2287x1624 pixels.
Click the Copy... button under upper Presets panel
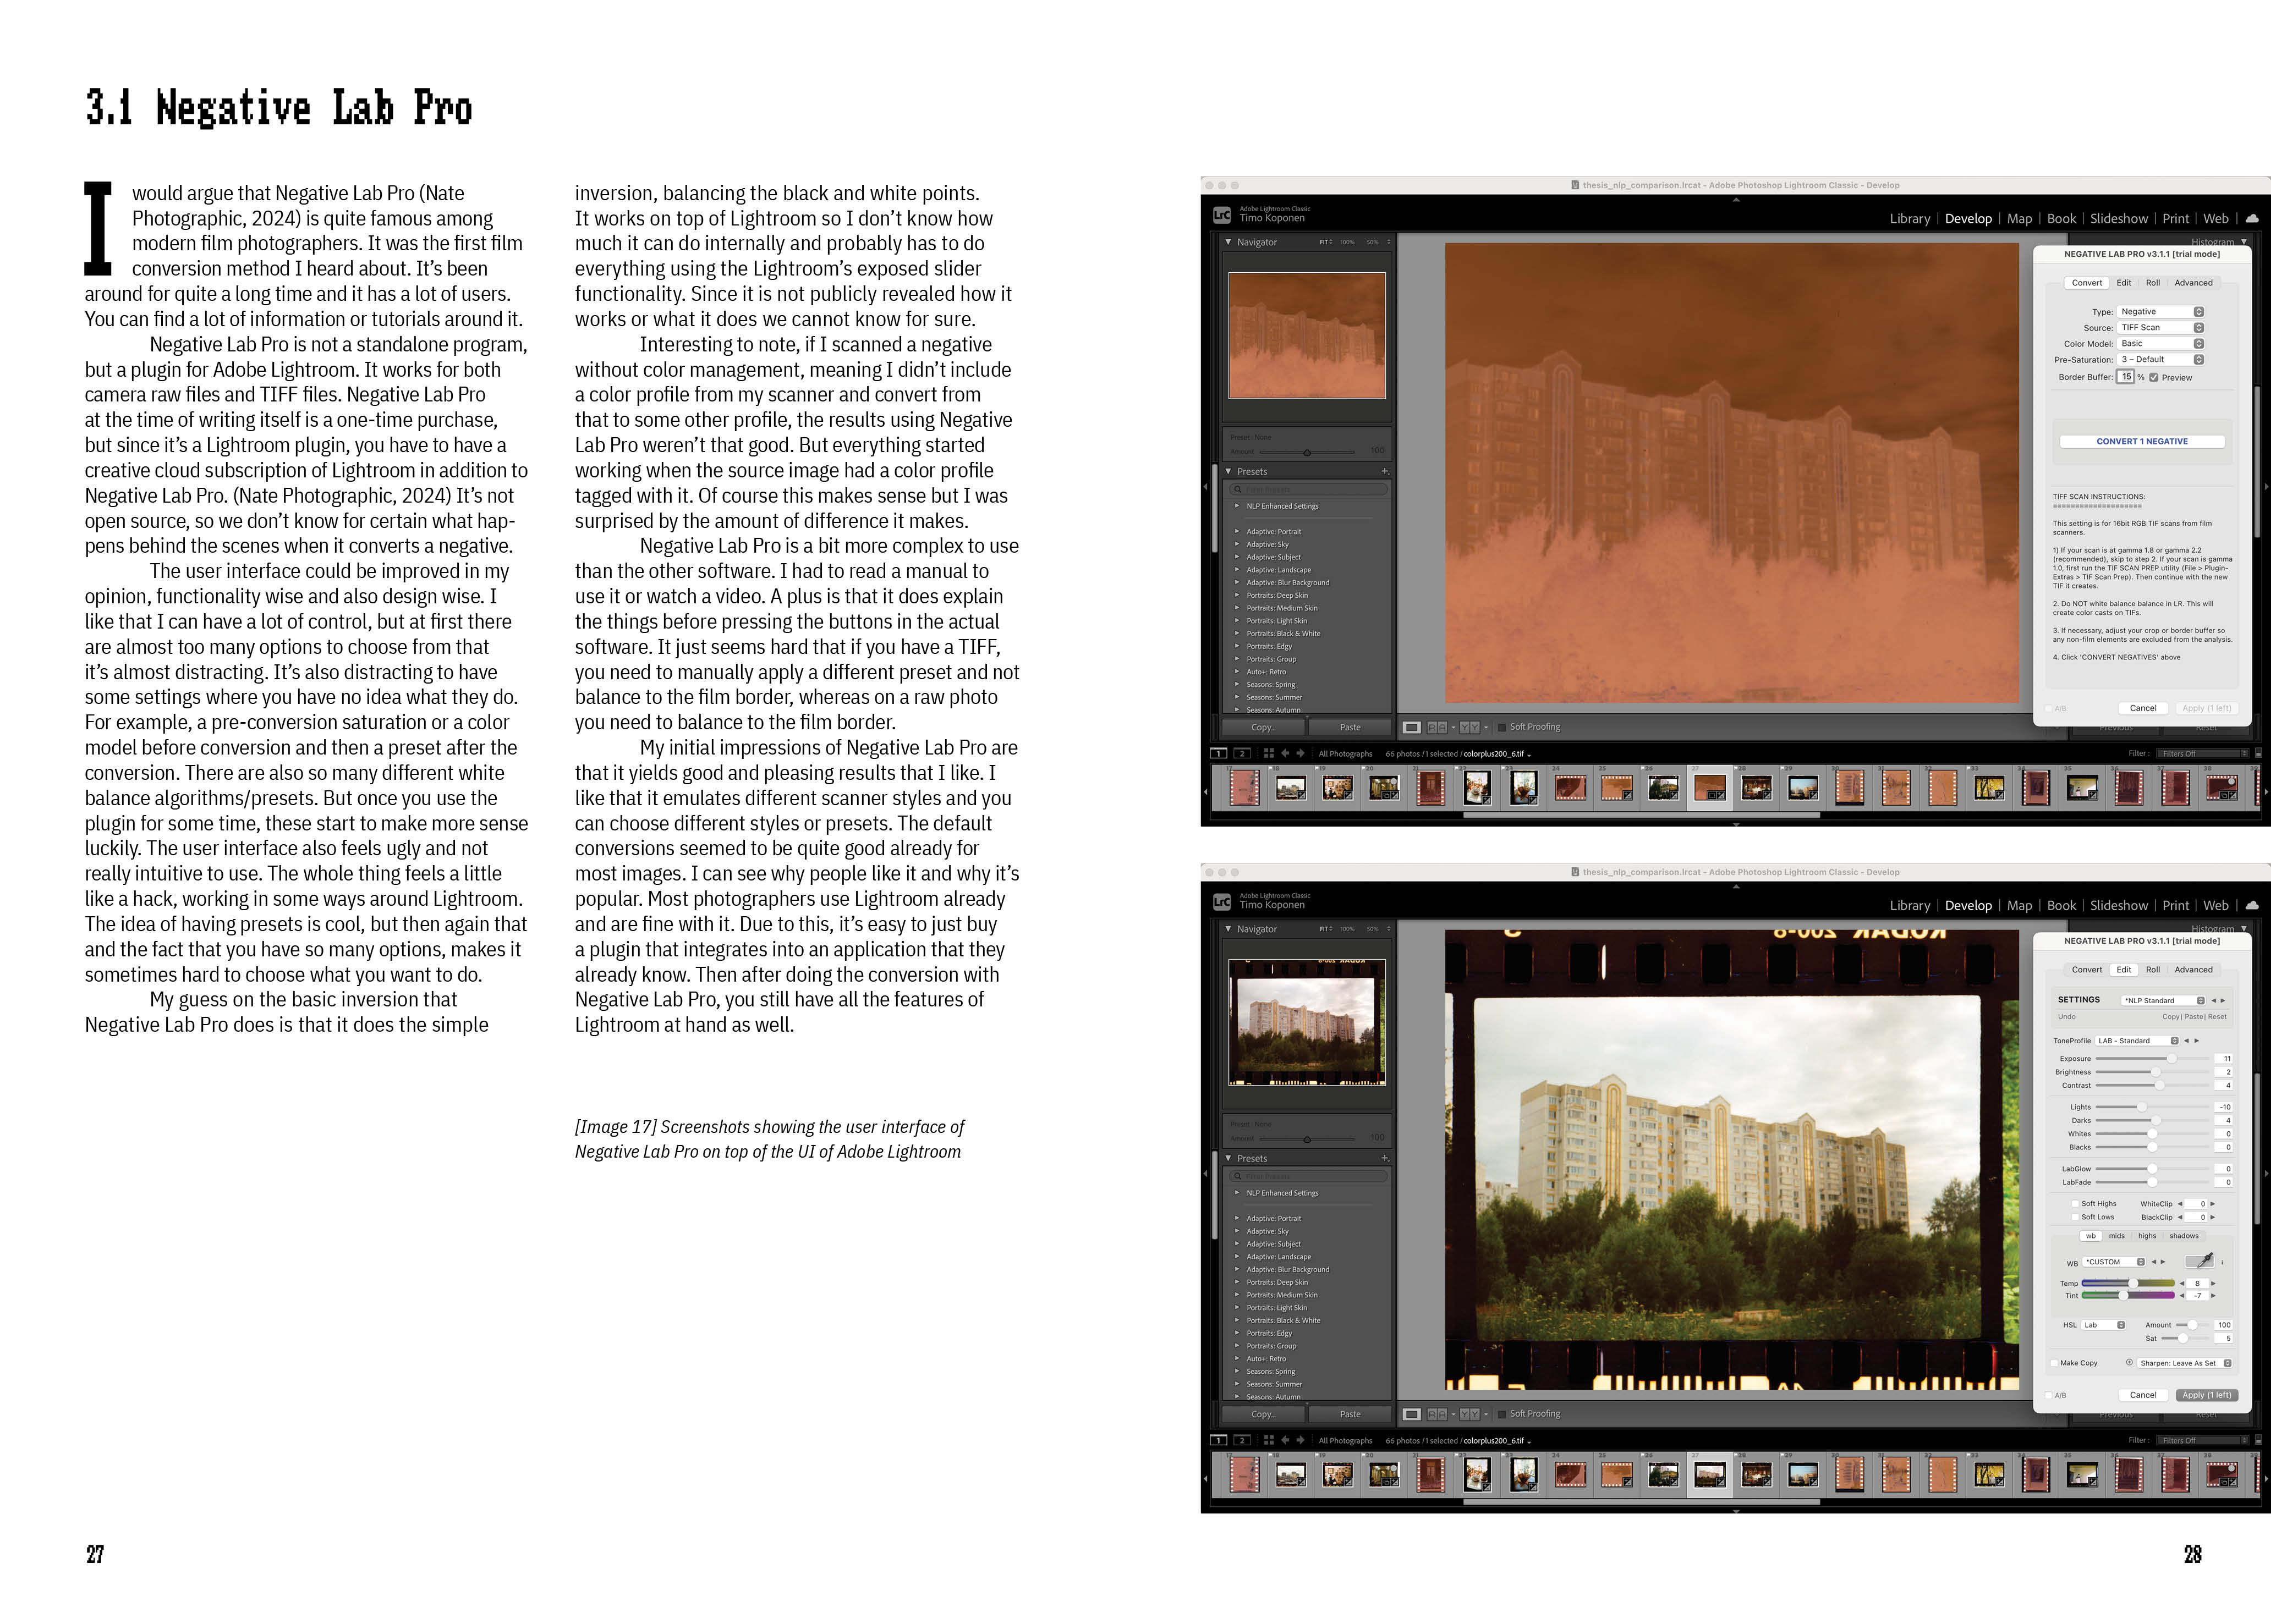click(x=1264, y=727)
